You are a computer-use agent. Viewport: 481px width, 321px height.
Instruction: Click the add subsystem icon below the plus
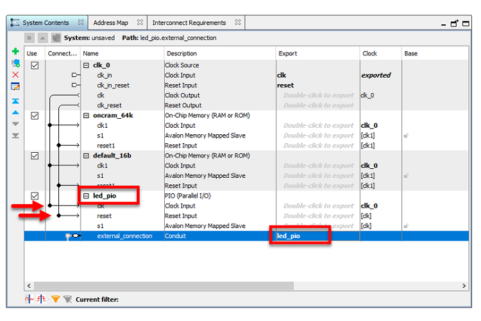click(15, 63)
